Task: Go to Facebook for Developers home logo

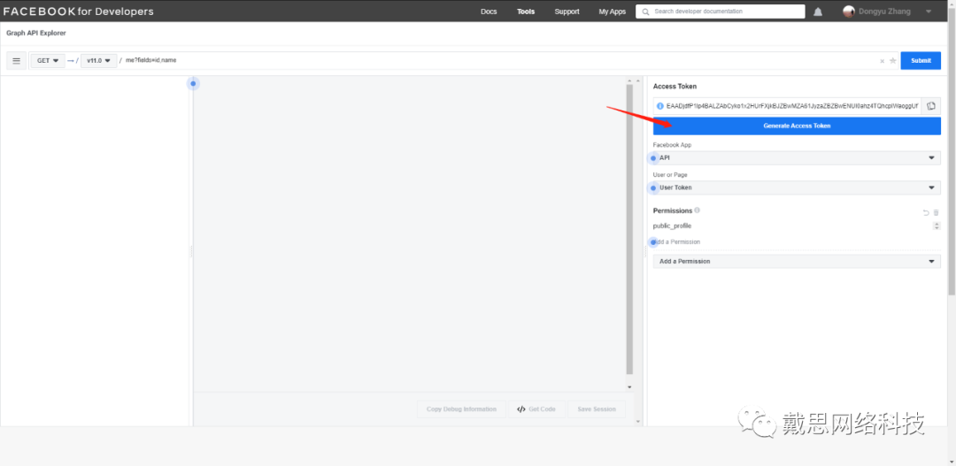Action: tap(79, 11)
